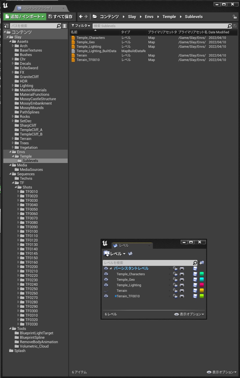Open path view options list icon
The image size is (240, 378).
64,26
